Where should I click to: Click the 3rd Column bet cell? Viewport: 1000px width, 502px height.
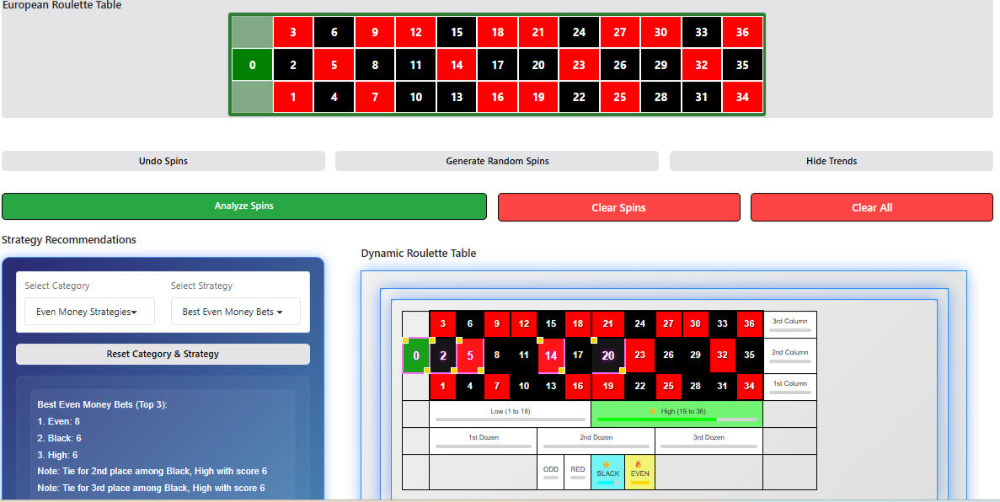(x=789, y=323)
